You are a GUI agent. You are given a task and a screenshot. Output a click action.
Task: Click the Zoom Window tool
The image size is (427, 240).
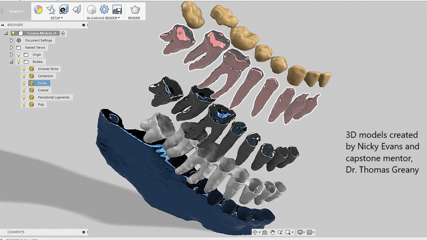tap(288, 232)
